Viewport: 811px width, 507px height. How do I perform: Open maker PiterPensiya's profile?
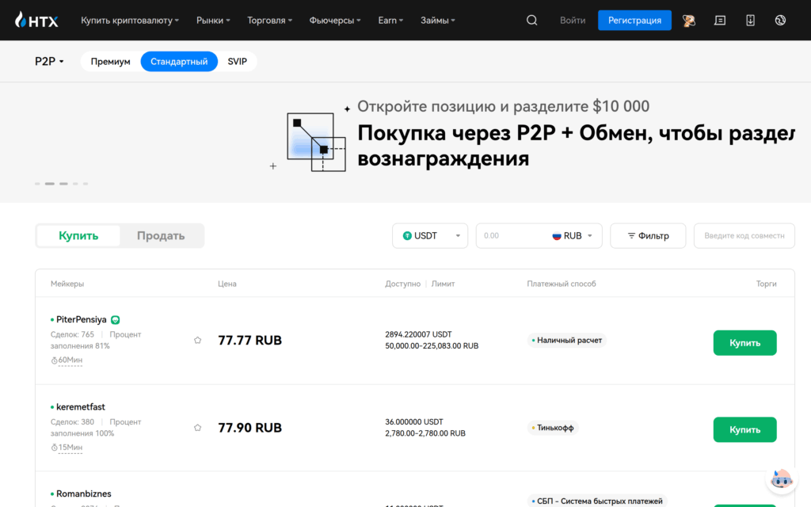click(x=82, y=320)
